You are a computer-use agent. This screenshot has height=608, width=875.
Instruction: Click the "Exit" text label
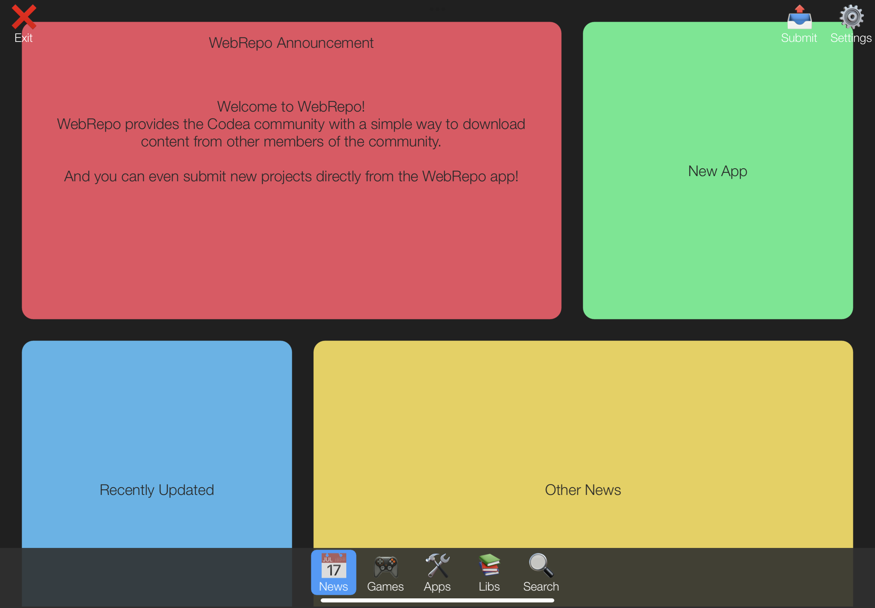(24, 38)
